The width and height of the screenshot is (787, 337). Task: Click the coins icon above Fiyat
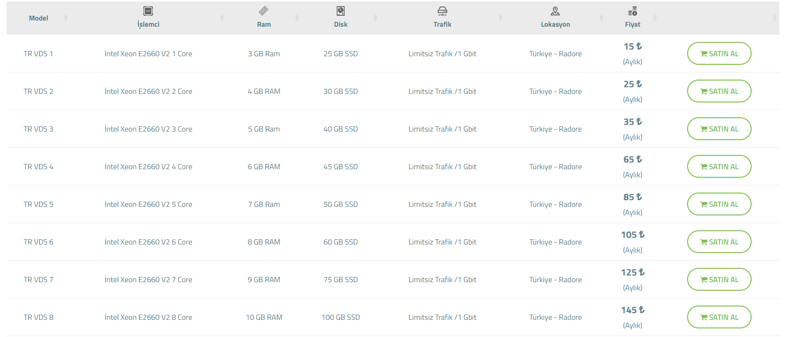(633, 11)
